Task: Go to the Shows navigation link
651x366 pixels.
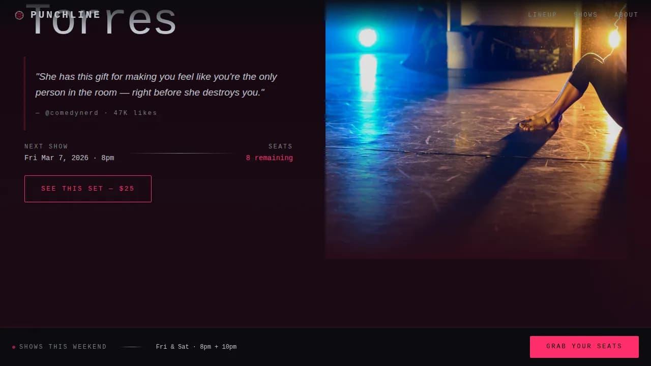Action: coord(586,15)
